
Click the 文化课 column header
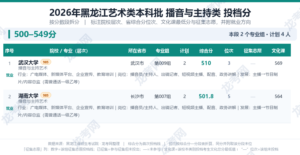(278, 51)
